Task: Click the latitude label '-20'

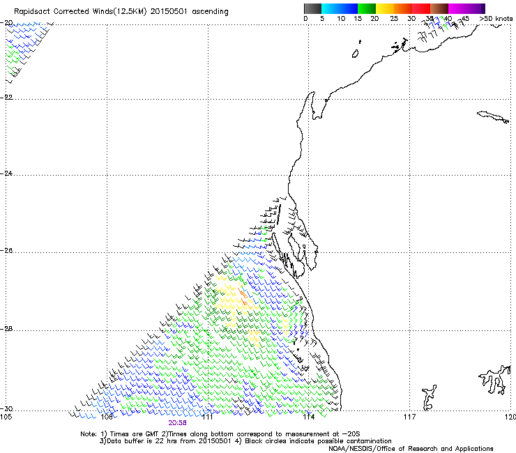Action: (6, 23)
